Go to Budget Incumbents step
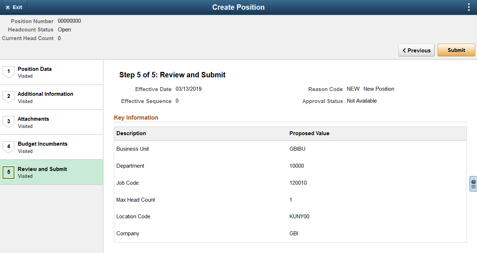The width and height of the screenshot is (477, 253). tap(51, 147)
